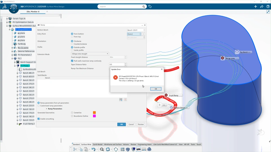Click the plus add icon top right

coord(255,6)
